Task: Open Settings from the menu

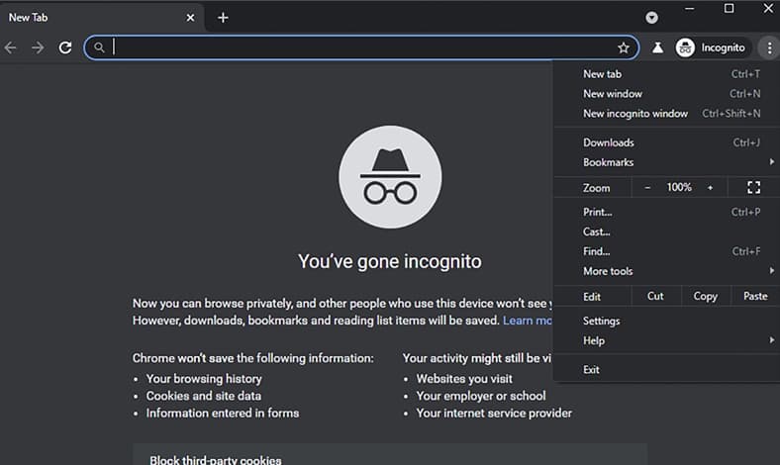Action: (x=666, y=322)
